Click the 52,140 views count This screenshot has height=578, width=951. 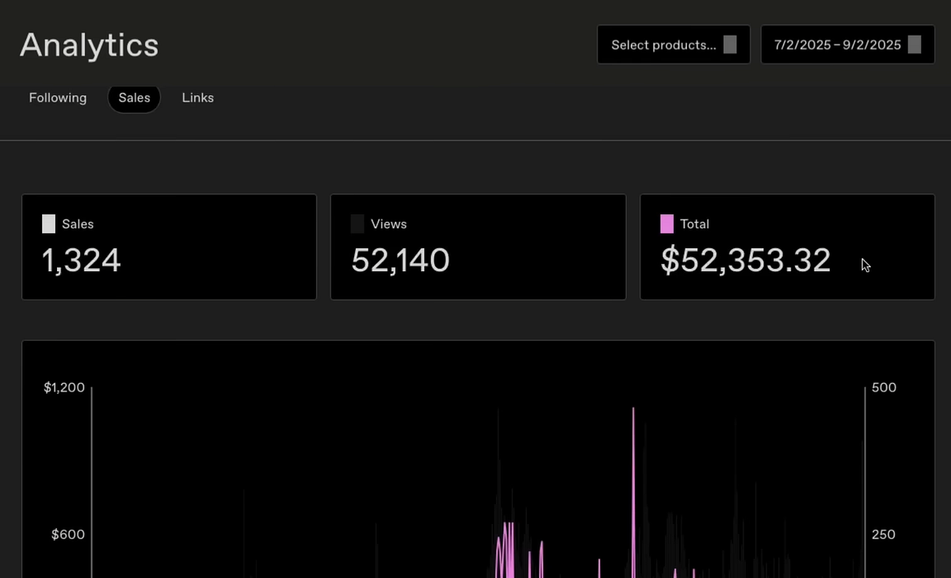pos(400,260)
